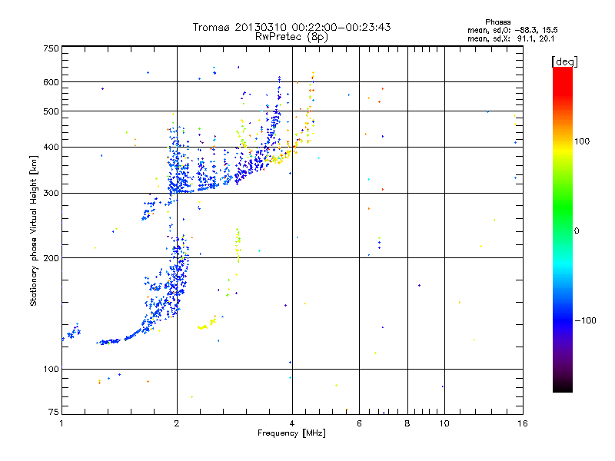Screen dimensions: 615x461
Task: Click the y-axis tick label "400"
Action: 51,148
